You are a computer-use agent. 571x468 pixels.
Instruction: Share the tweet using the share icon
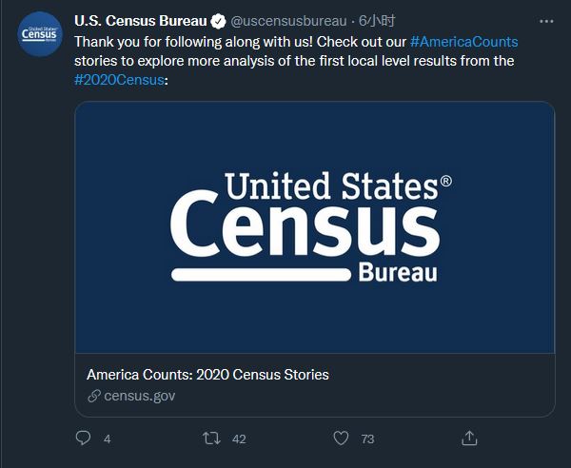point(468,438)
